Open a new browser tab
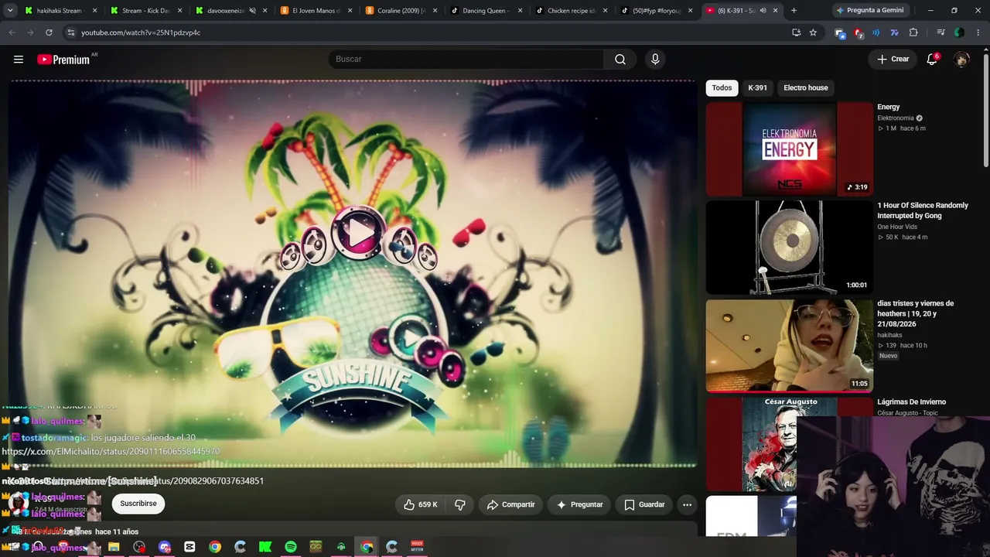This screenshot has width=990, height=557. coord(794,11)
